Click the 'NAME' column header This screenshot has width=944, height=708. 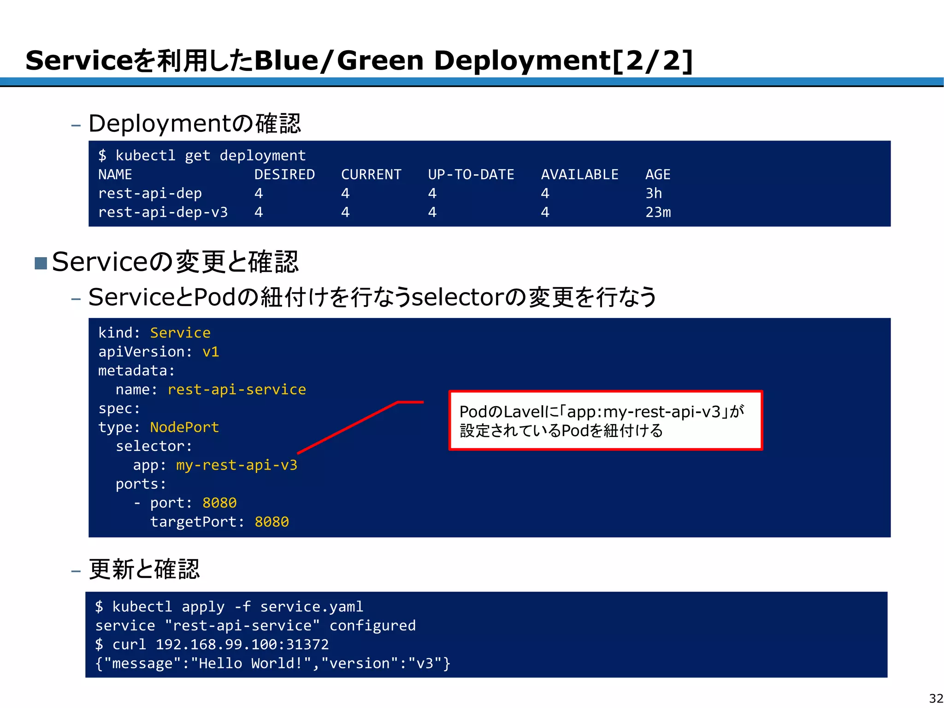[115, 175]
